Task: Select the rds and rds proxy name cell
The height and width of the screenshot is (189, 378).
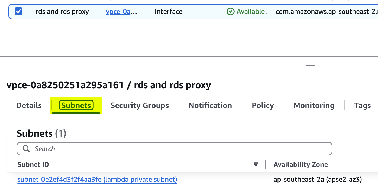Action: [62, 12]
